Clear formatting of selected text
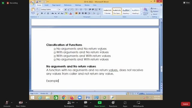The height and width of the screenshot is (108, 192). point(72,10)
